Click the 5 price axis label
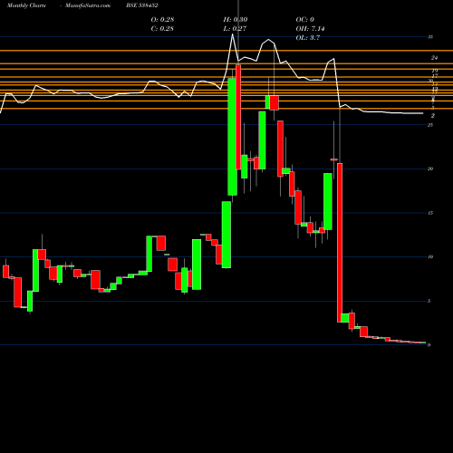Viewport: 453px width, 453px height. point(429,301)
